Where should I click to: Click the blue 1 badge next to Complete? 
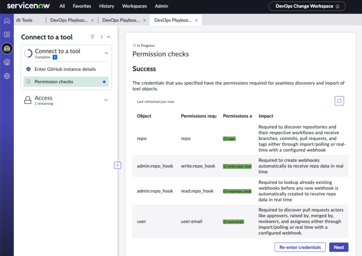click(x=55, y=57)
